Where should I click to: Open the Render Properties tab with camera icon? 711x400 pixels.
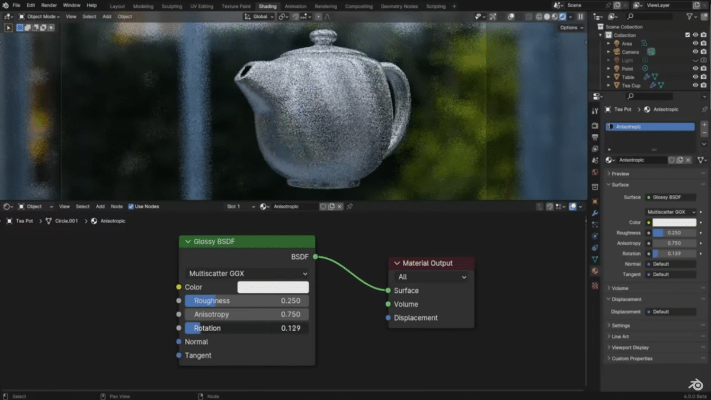point(595,124)
